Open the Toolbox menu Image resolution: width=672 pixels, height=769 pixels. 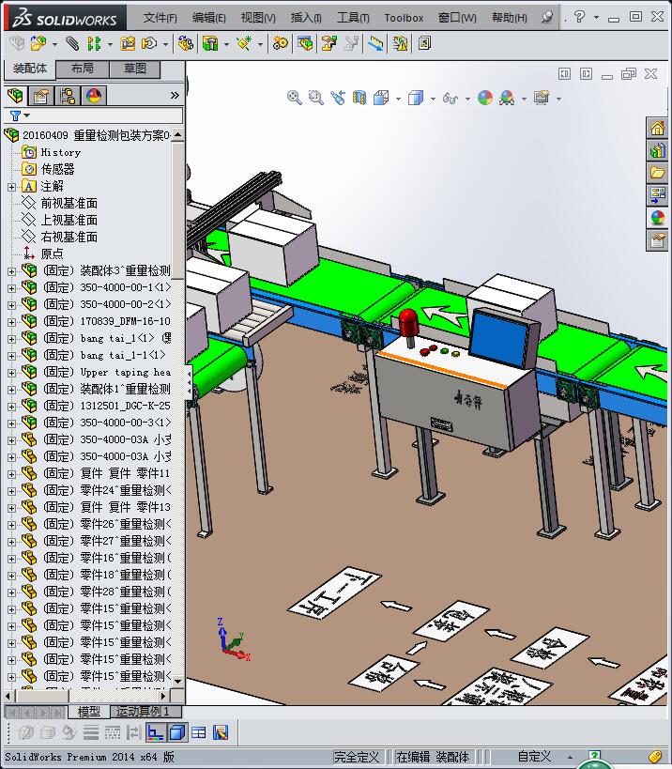point(404,18)
